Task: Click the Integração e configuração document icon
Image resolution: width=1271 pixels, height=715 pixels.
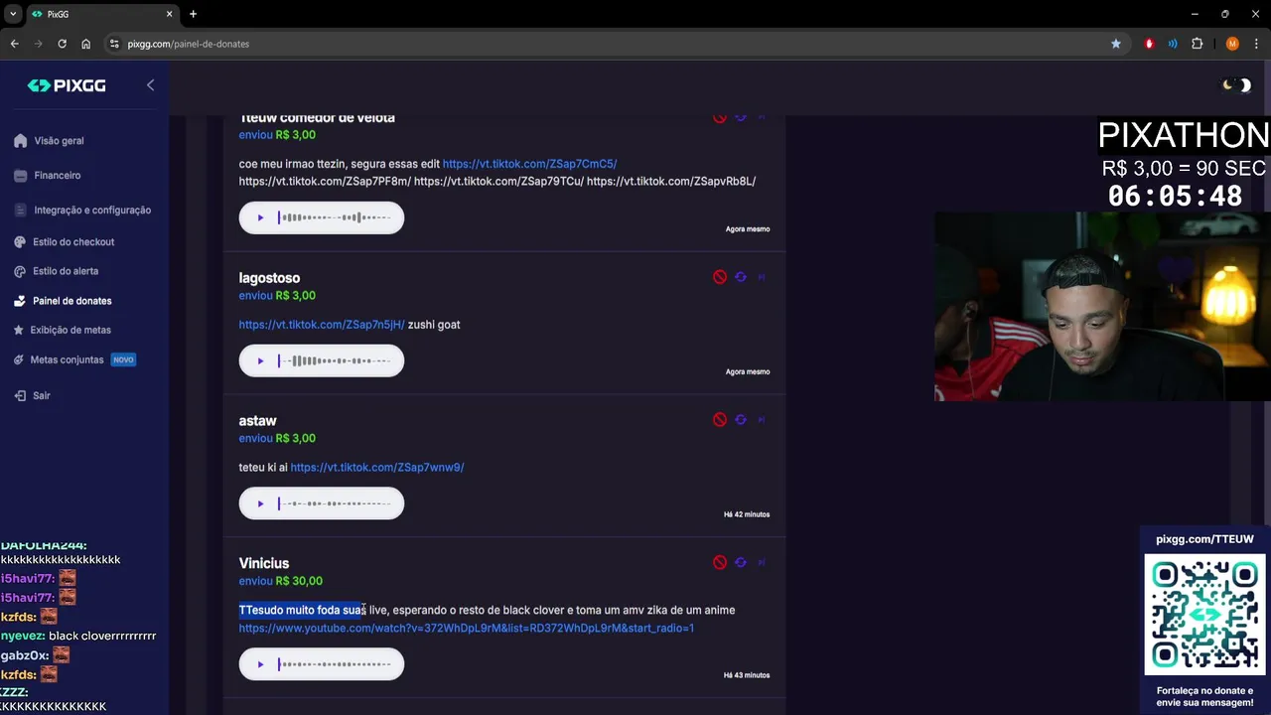Action: tap(20, 210)
